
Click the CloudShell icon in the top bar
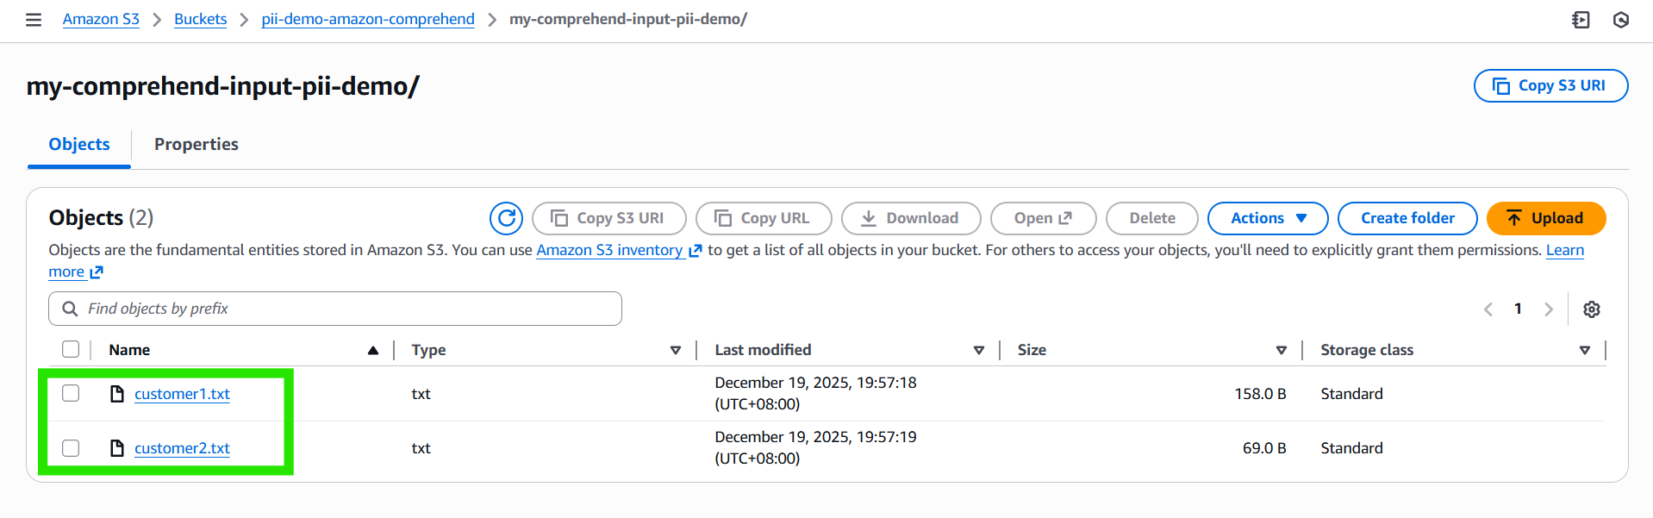1581,19
